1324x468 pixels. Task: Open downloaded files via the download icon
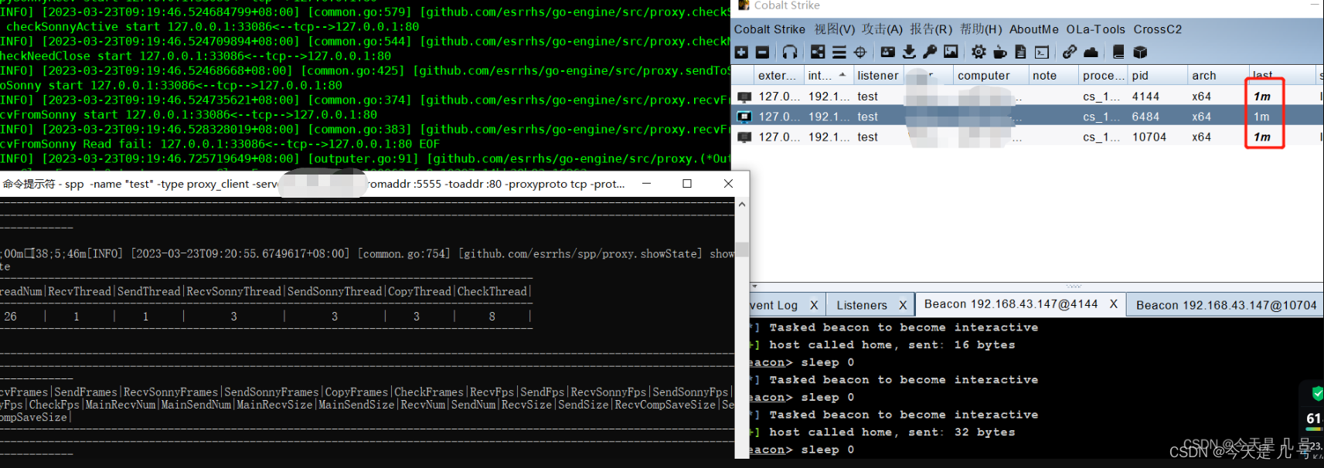click(909, 52)
